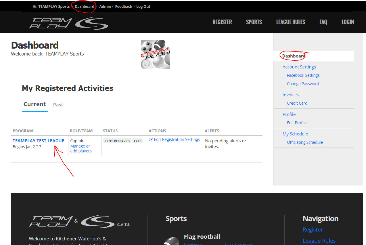Open the LEAGUE RULES navigation item
This screenshot has width=366, height=245.
tap(291, 22)
